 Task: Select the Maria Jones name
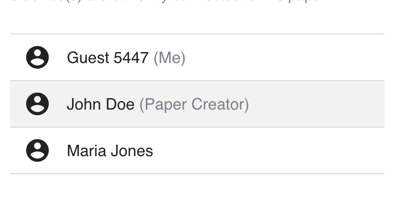pyautogui.click(x=110, y=151)
